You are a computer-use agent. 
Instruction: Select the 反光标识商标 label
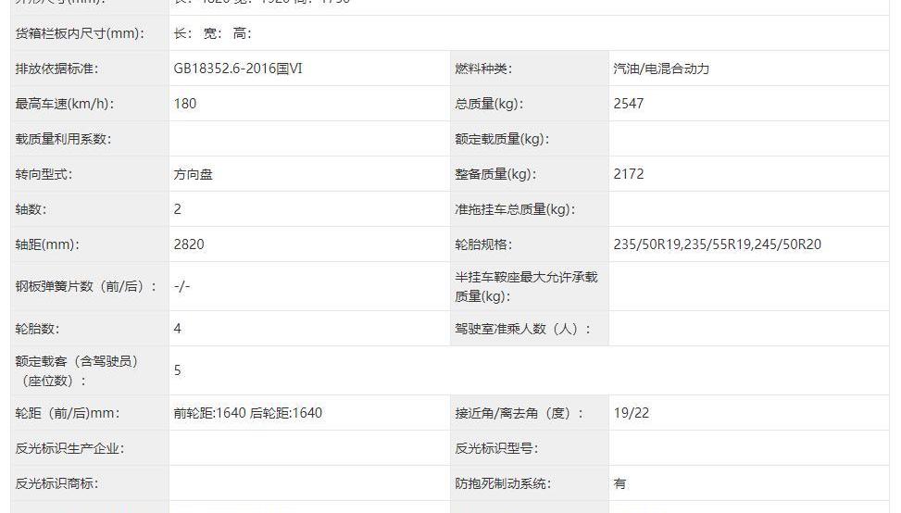(56, 483)
